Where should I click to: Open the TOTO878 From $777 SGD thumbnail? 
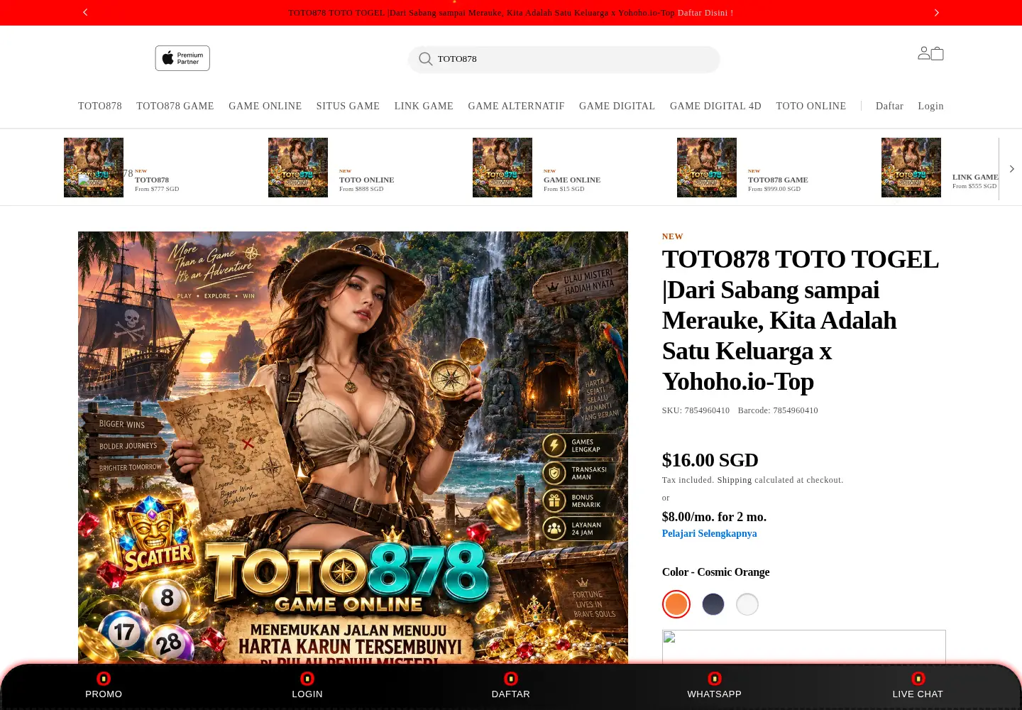click(x=94, y=168)
